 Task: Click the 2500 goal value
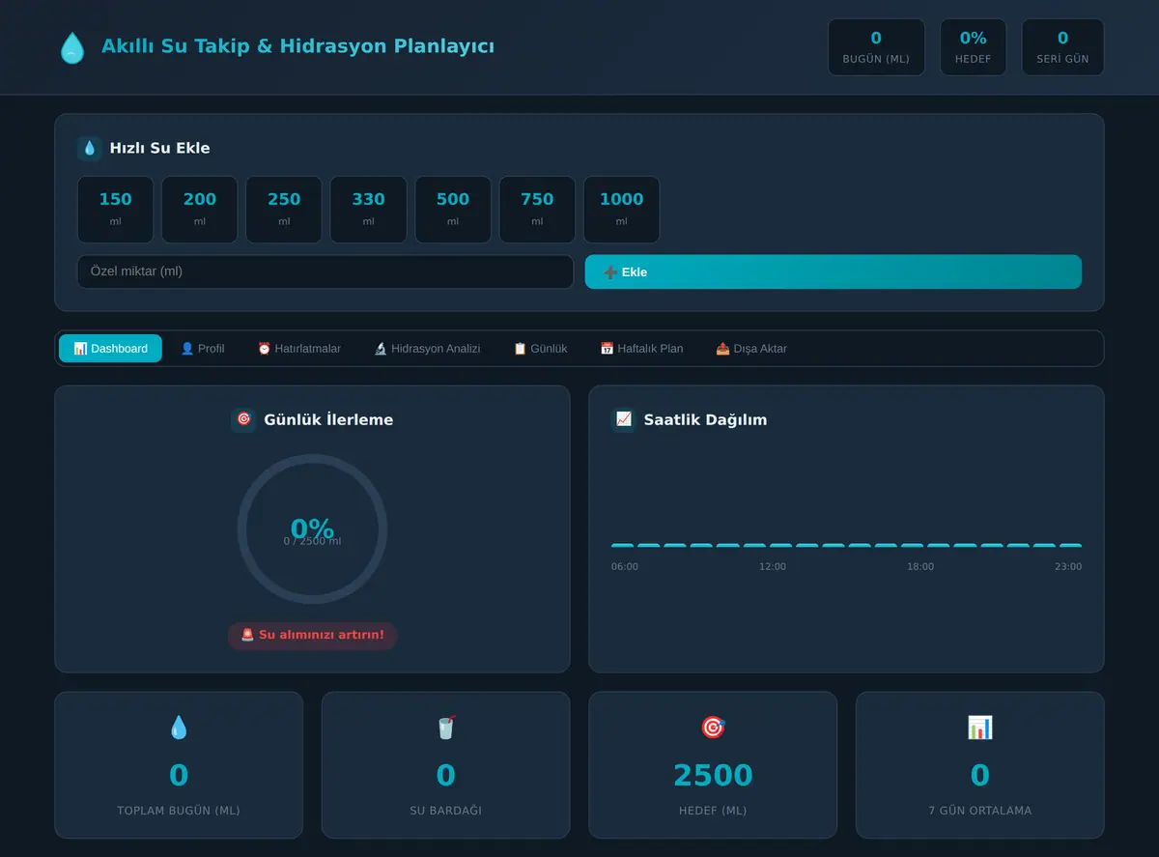click(x=713, y=775)
